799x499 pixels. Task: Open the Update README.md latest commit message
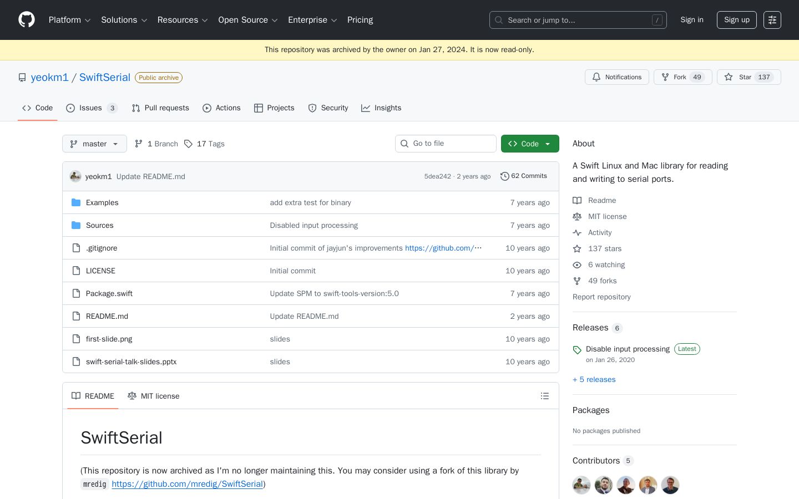tap(151, 176)
